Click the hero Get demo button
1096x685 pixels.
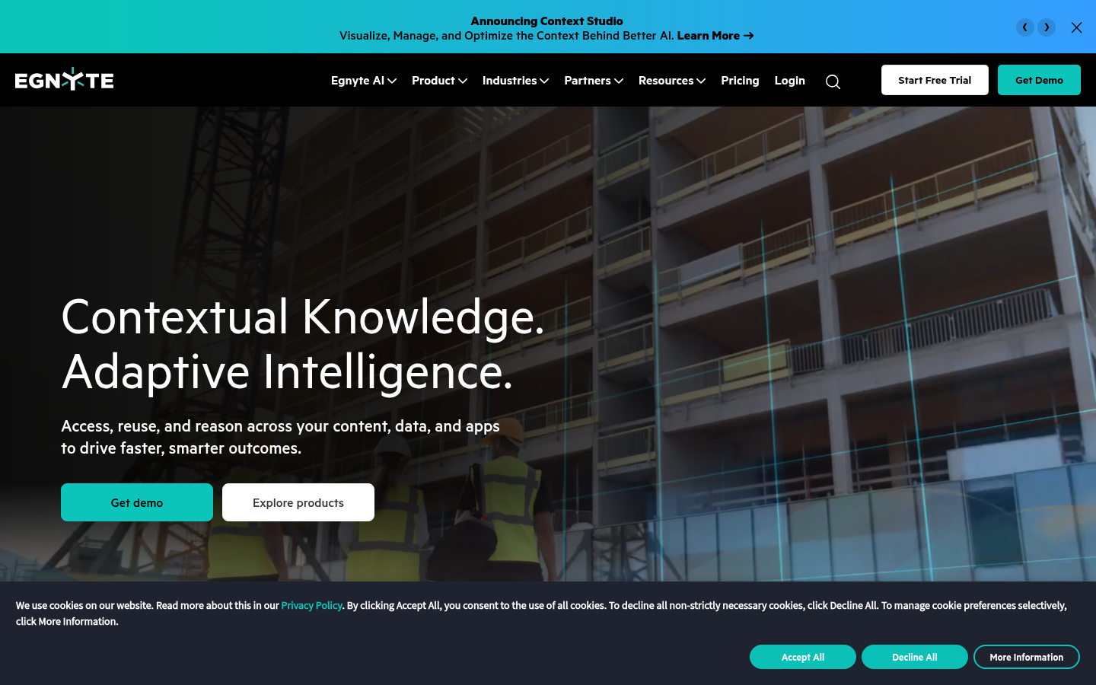coord(137,502)
